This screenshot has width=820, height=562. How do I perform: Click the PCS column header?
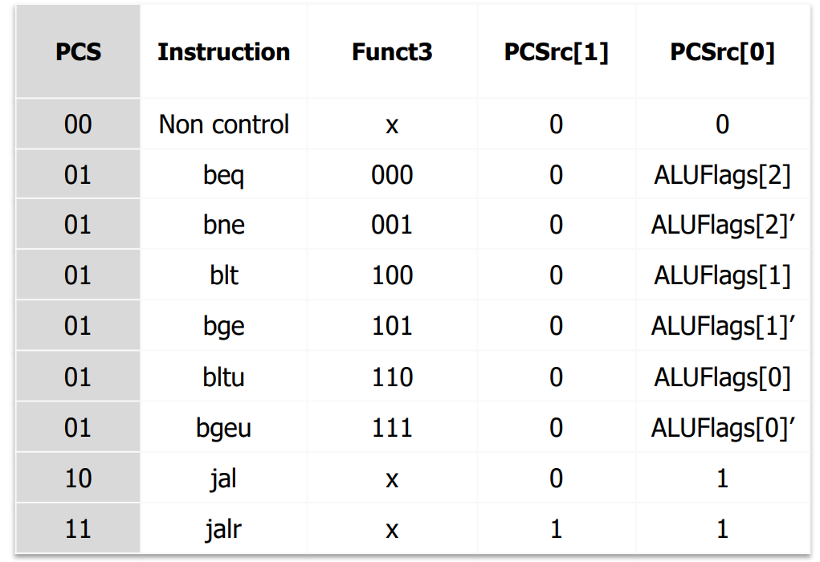pyautogui.click(x=78, y=52)
